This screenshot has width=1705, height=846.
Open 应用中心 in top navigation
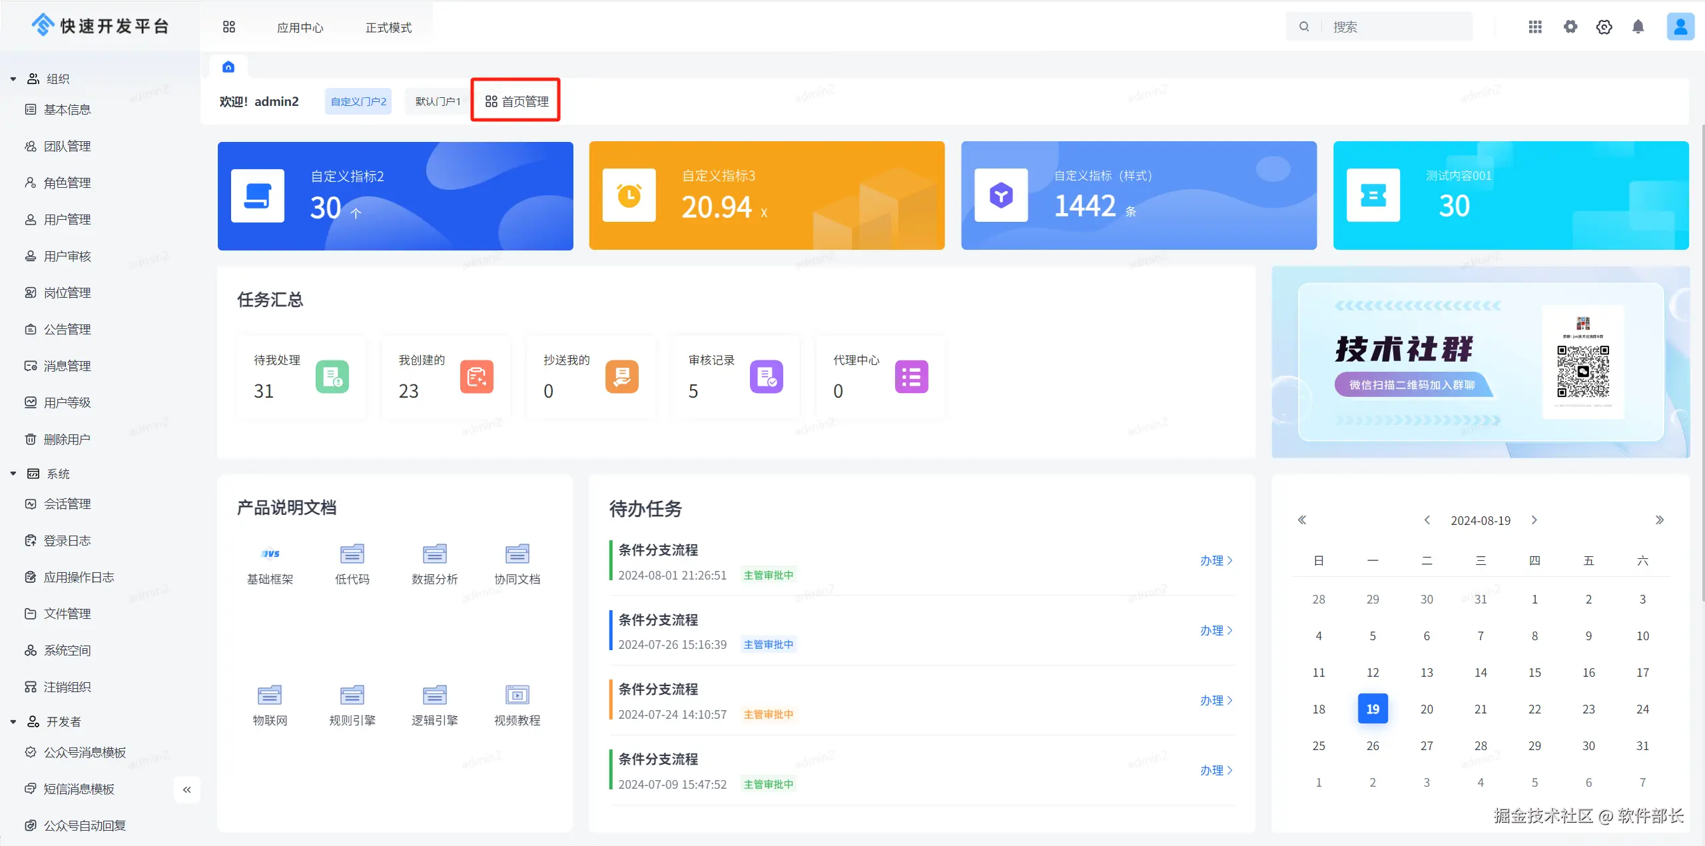pos(300,27)
